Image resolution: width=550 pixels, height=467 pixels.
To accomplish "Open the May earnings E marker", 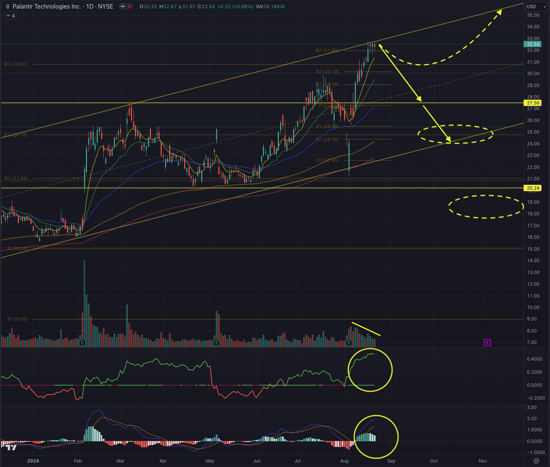I will click(216, 342).
